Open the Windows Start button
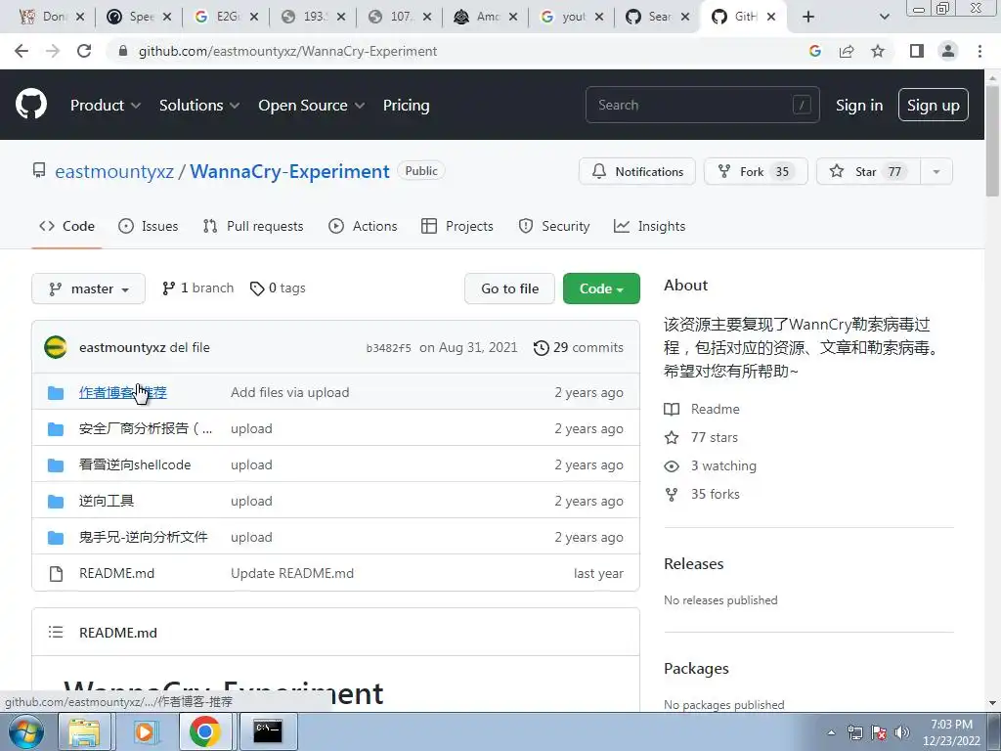The image size is (1001, 751). (26, 731)
